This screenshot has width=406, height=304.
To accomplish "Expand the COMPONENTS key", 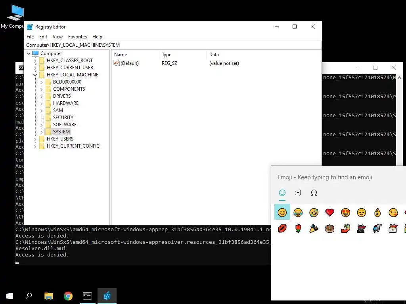I will (x=41, y=89).
